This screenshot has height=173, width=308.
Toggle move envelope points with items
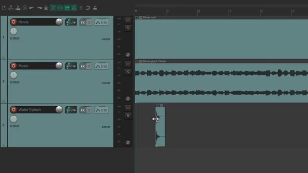(x=74, y=8)
